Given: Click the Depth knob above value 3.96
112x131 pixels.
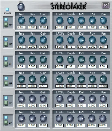Looking at the screenshot, I should click(71, 79).
